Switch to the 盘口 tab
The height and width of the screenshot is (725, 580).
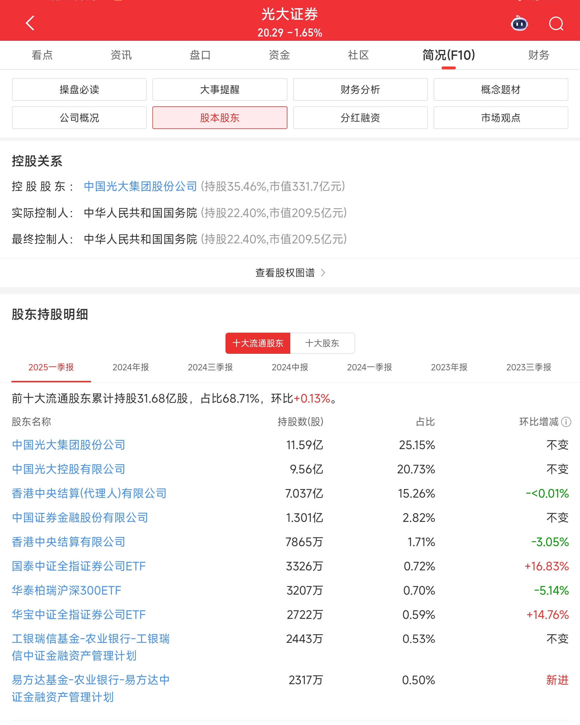tap(200, 55)
